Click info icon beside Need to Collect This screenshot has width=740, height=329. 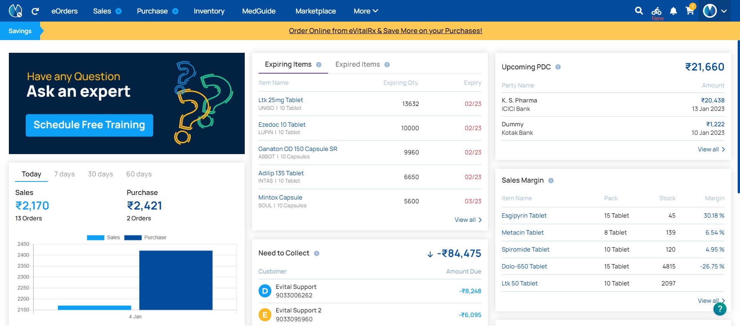(316, 253)
